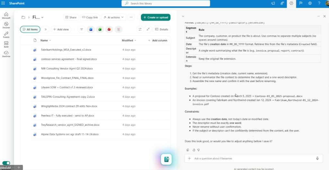The height and width of the screenshot is (170, 329).
Task: Open TreyResearch_vendor_agmt_SIGNED_archive.docx
Action: [x=70, y=125]
